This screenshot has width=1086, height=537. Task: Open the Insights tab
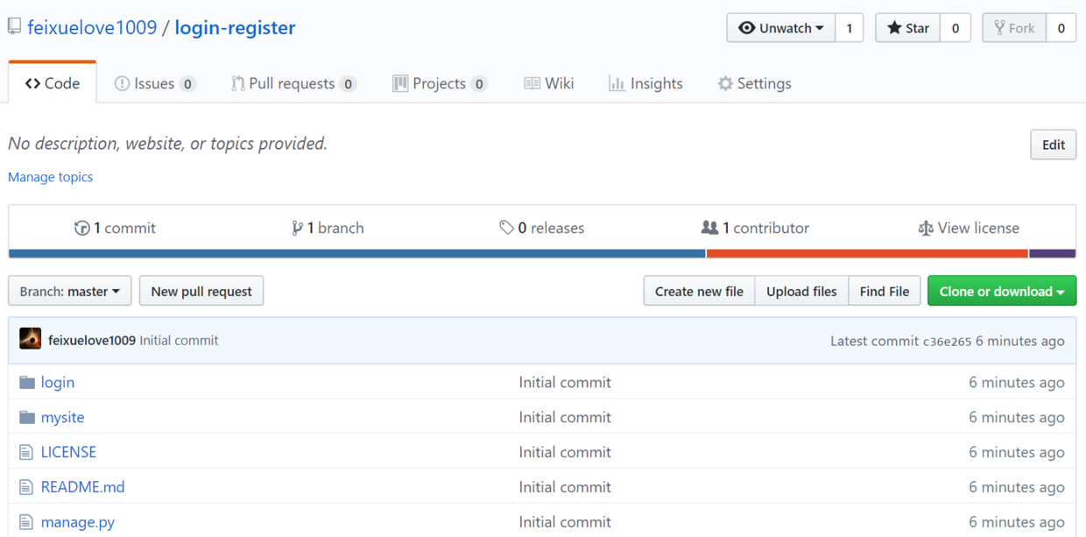click(x=645, y=83)
